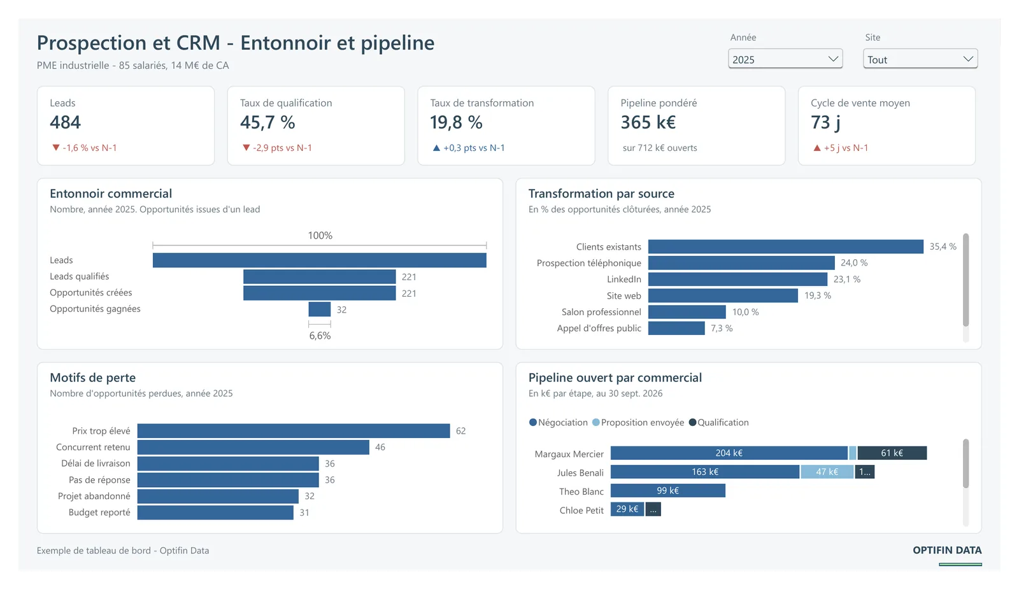Click the Délai de livraison loss bar
The width and height of the screenshot is (1019, 589).
click(x=228, y=464)
